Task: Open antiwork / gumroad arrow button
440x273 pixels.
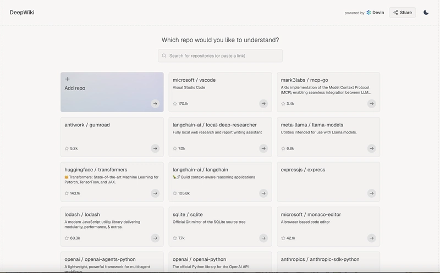Action: pyautogui.click(x=155, y=148)
